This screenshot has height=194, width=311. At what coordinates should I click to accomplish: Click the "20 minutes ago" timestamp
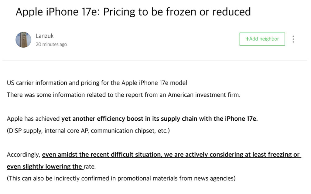pos(51,45)
